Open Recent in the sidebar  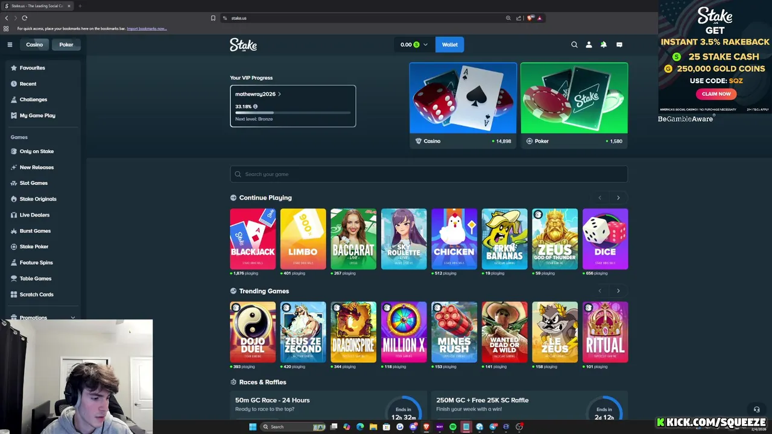point(42,84)
